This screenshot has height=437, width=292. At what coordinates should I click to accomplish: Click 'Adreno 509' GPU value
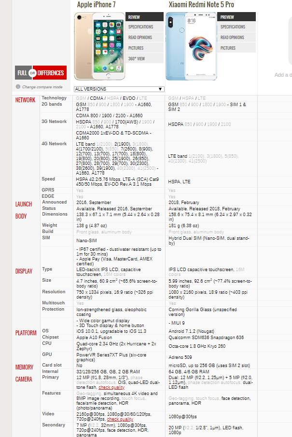point(180,357)
